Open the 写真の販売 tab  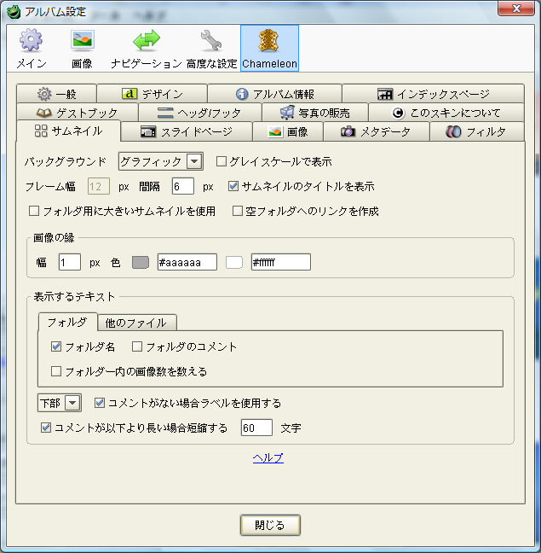[x=315, y=113]
